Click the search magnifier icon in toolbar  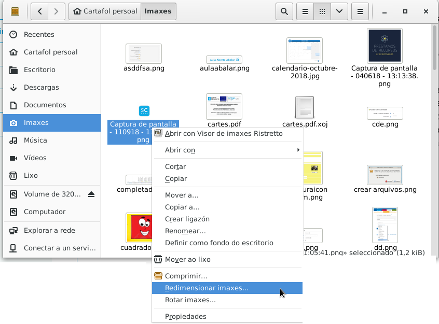coord(284,11)
